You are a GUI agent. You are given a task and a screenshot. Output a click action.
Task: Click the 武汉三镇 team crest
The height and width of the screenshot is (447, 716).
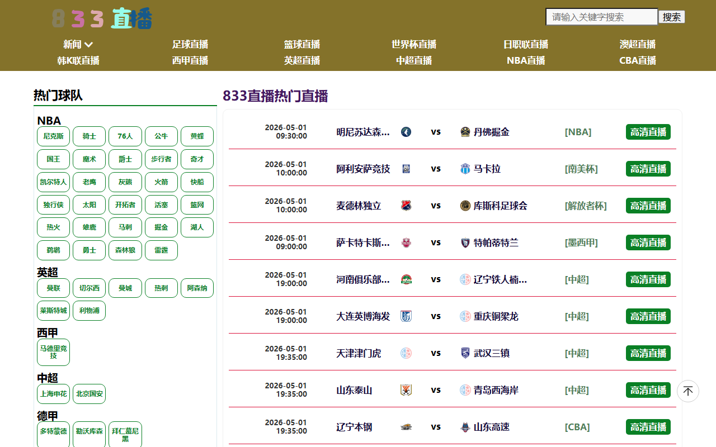465,353
